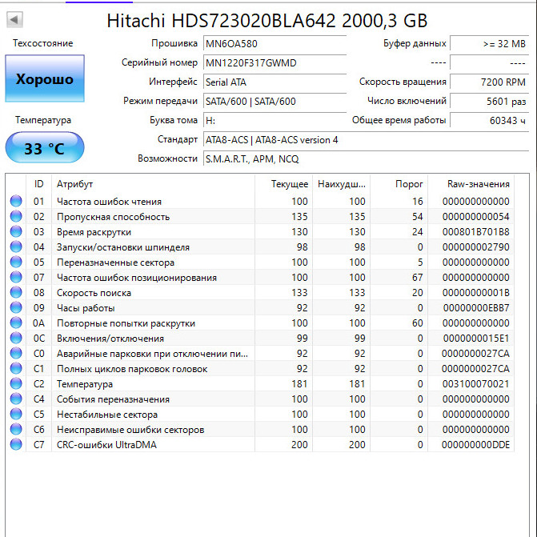
Task: Select the 7200 RPM rotation field
Action: click(x=490, y=82)
